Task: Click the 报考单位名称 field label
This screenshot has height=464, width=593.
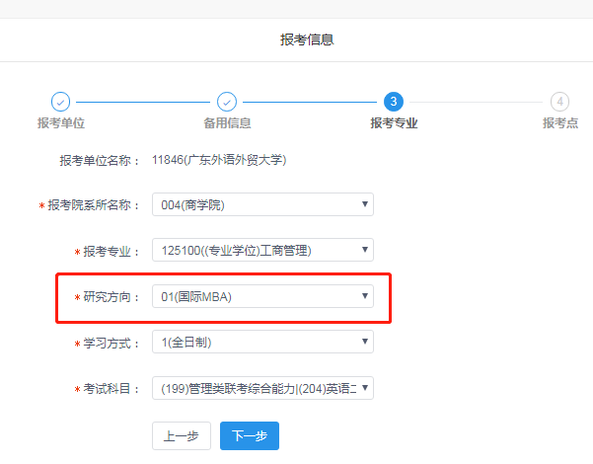Action: click(x=100, y=160)
